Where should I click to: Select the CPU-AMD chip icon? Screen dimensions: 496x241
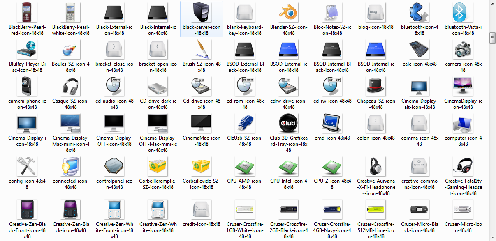tap(245, 166)
